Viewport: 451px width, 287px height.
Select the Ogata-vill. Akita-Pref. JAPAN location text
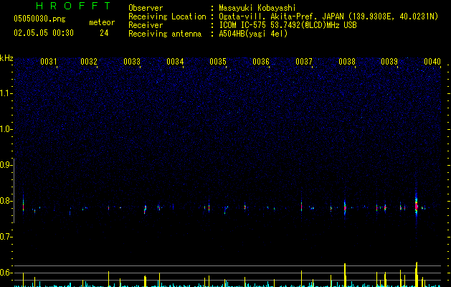pyautogui.click(x=328, y=17)
